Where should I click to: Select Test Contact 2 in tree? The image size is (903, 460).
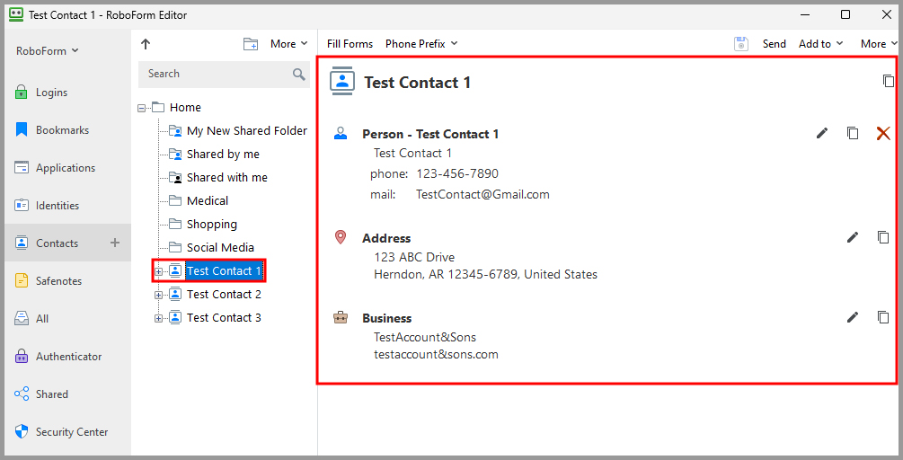tap(224, 295)
